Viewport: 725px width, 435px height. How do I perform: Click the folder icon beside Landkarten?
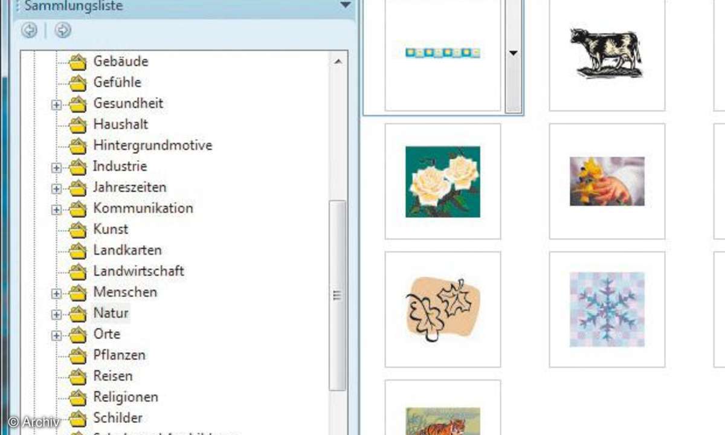[x=78, y=251]
